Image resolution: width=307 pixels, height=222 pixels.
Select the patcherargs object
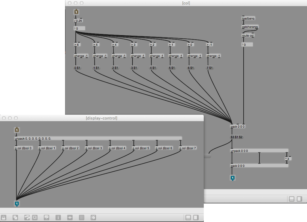(250, 27)
